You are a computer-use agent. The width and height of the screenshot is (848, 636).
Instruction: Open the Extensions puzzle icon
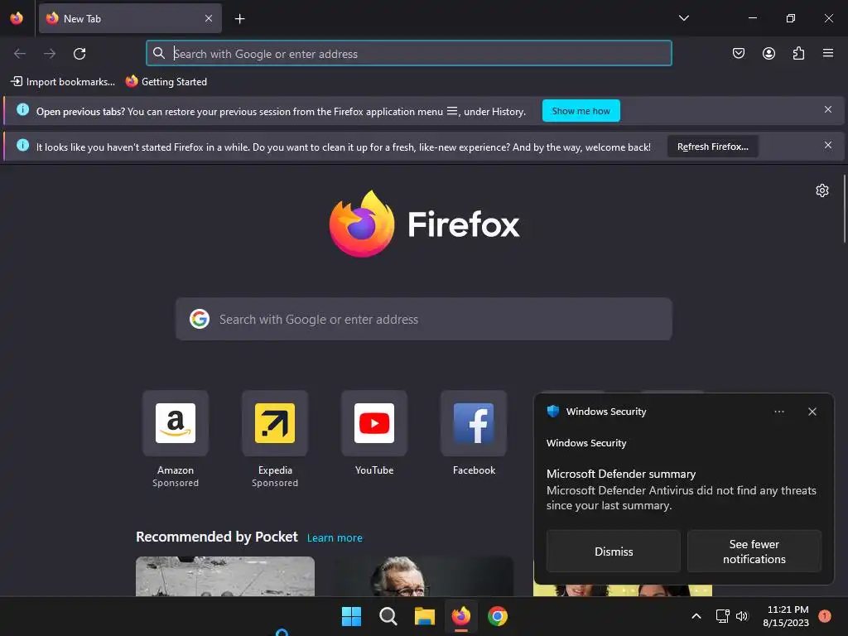click(x=798, y=53)
